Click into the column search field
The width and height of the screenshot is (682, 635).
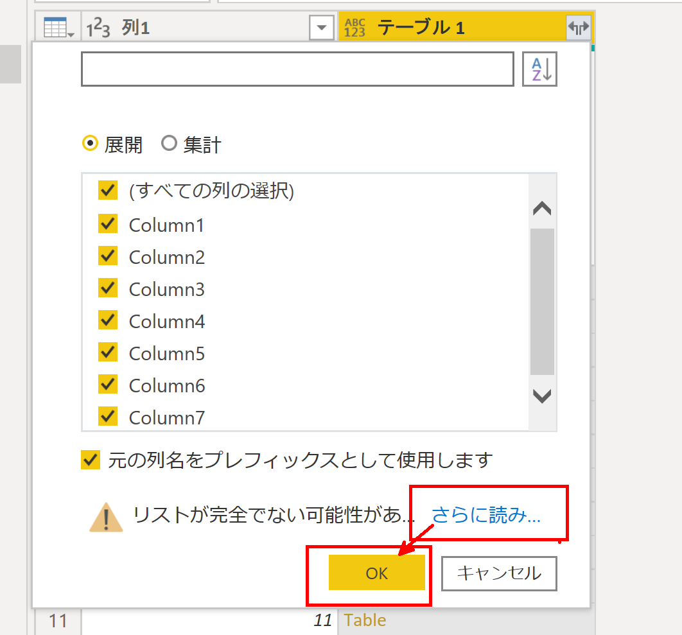click(297, 69)
